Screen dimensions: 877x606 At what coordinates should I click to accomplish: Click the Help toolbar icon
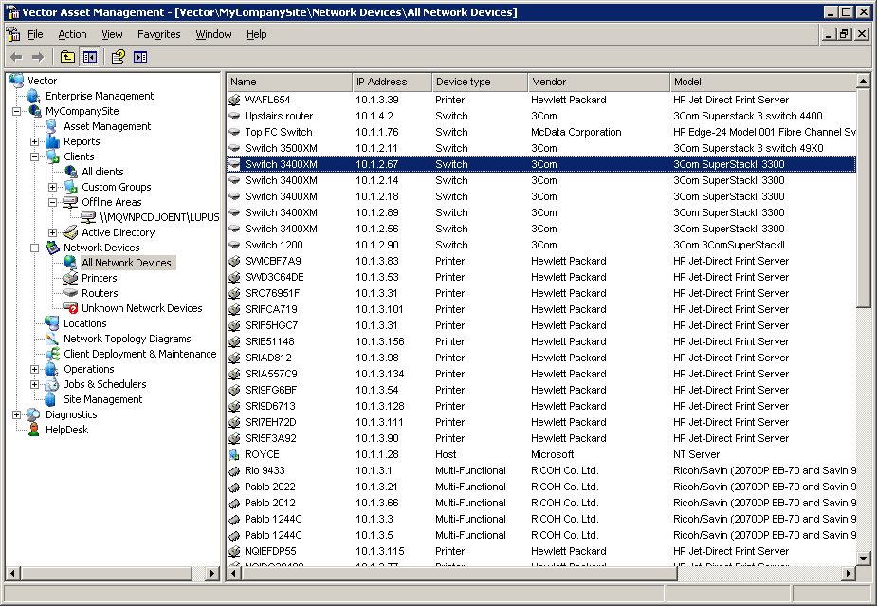[x=118, y=57]
